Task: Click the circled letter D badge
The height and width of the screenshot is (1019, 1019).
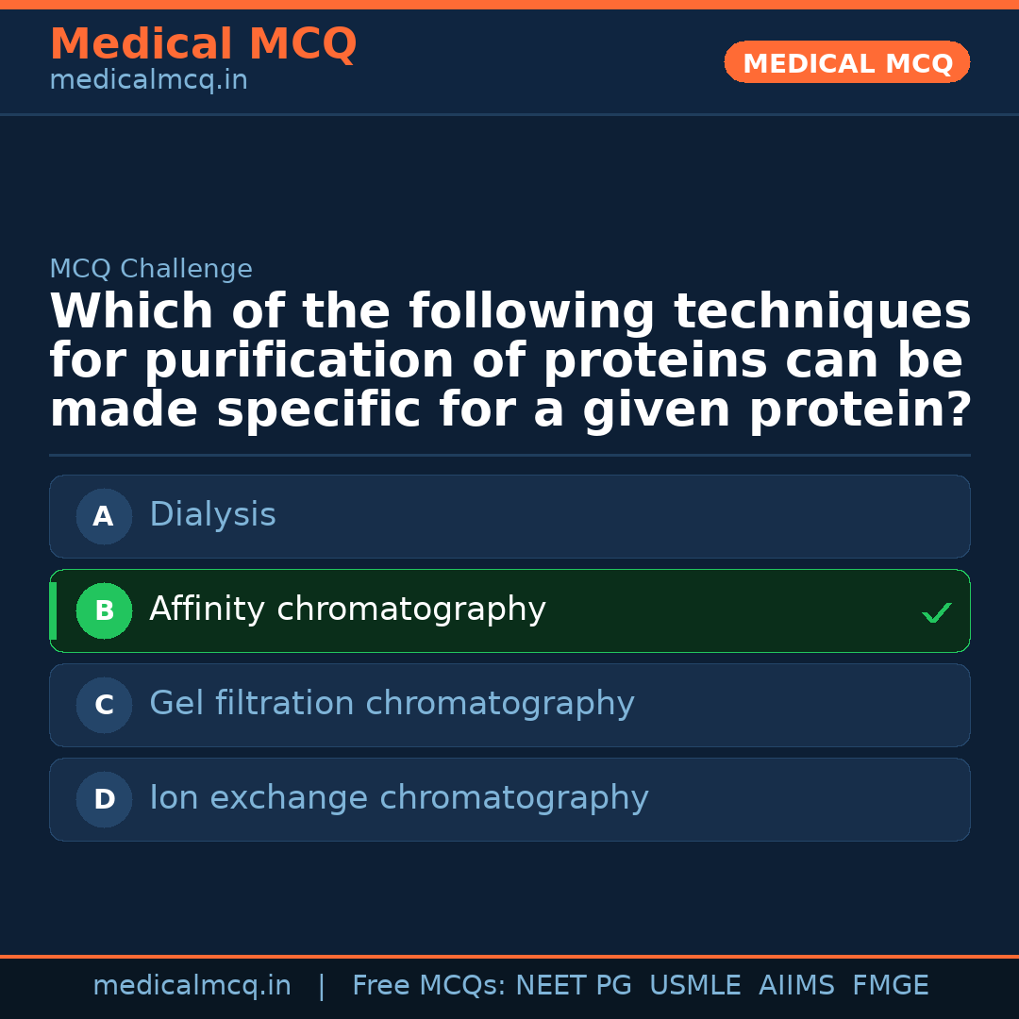Action: click(x=104, y=799)
